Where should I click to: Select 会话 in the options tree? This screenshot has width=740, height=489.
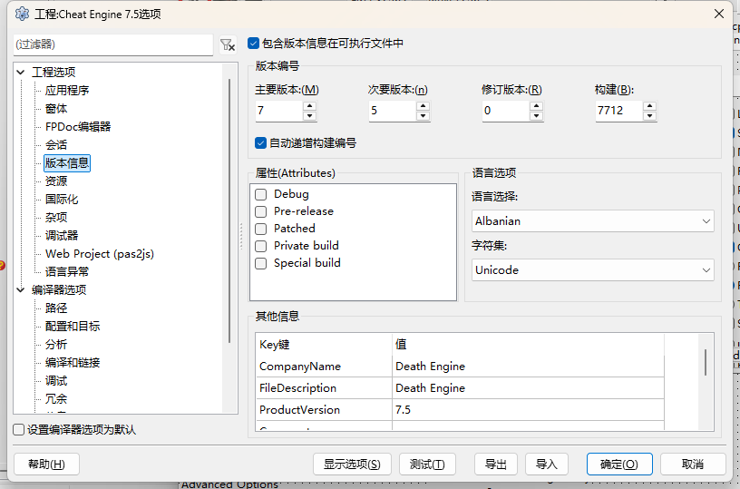tap(56, 145)
